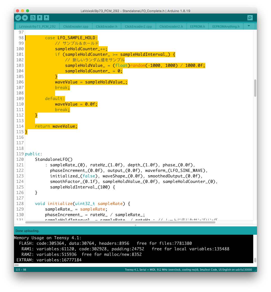The height and width of the screenshot is (292, 271).
Task: Select the ClickEncoder.h tab
Action: 106,26
